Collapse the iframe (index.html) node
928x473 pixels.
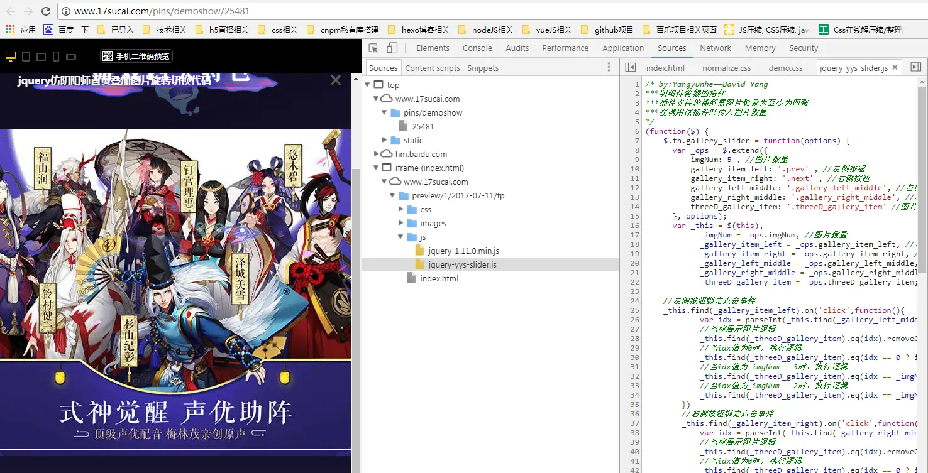(x=377, y=168)
